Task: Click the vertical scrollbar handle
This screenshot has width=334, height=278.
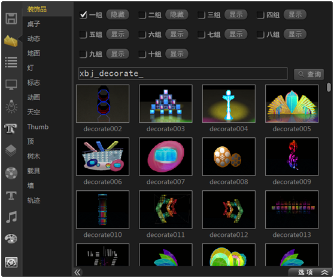Action: [329, 87]
